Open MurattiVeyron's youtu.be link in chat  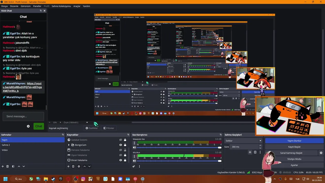(x=22, y=87)
